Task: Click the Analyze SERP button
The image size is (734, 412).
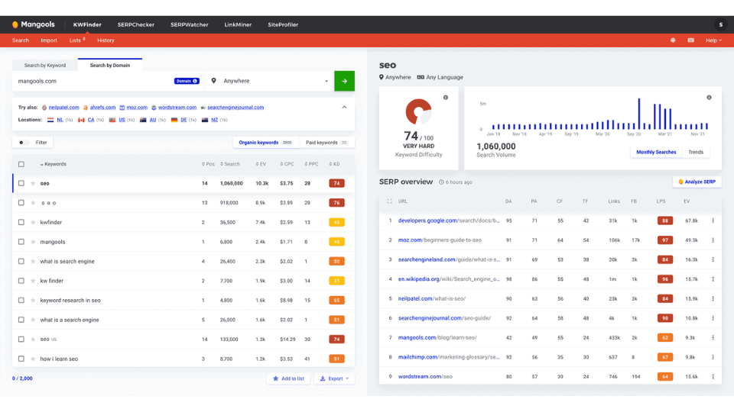Action: tap(697, 182)
